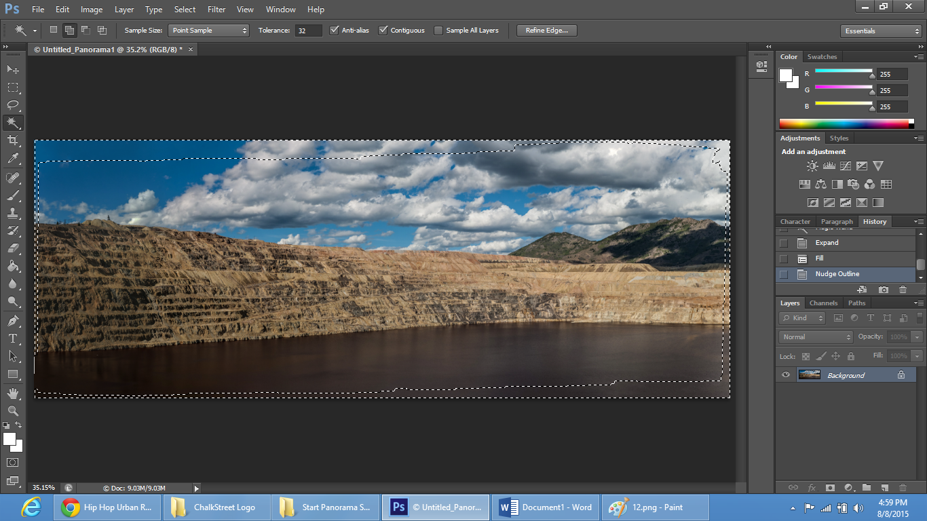Click Subtract from Selection mode icon
This screenshot has width=927, height=521.
86,30
